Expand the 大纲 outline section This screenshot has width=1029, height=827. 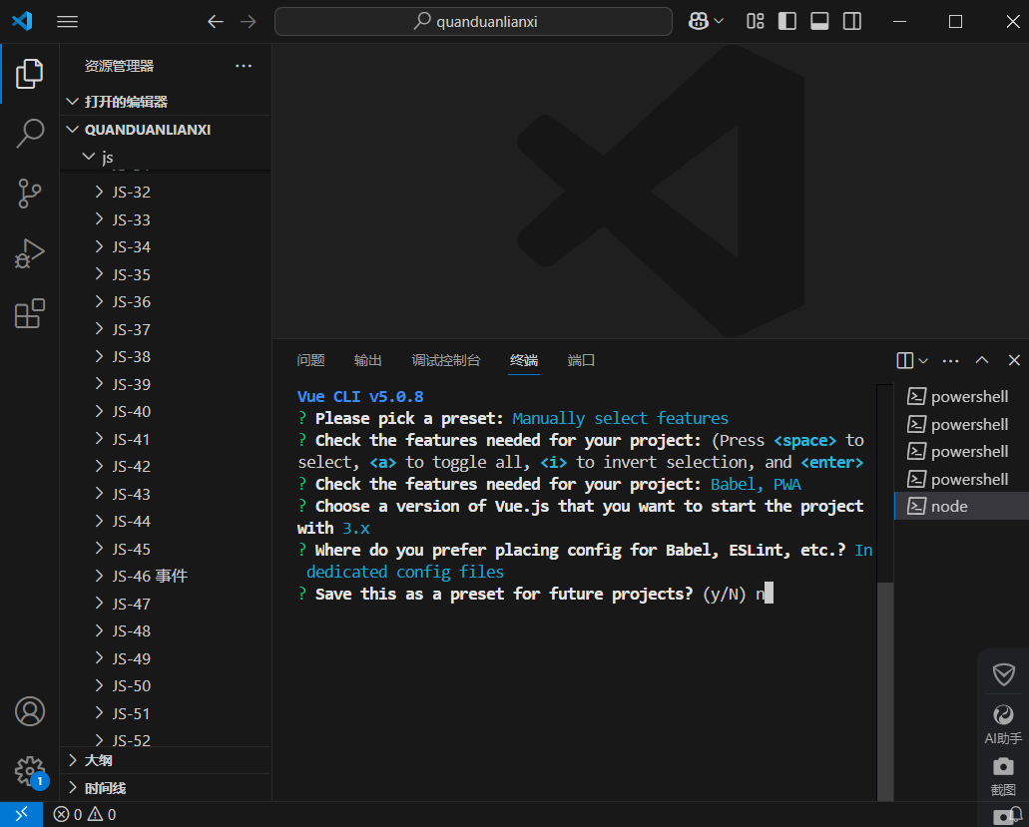click(166, 761)
